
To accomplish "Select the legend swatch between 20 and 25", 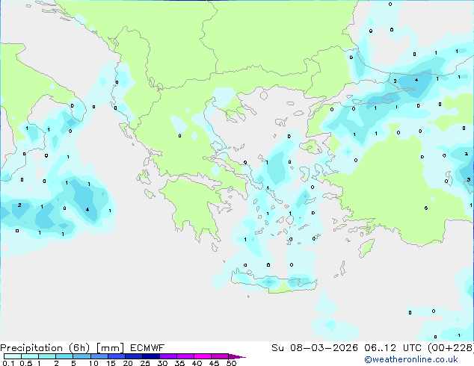I will [134, 356].
